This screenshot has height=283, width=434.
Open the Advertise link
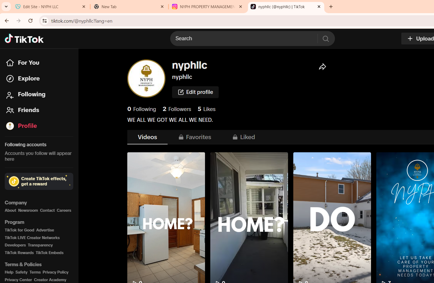[45, 230]
